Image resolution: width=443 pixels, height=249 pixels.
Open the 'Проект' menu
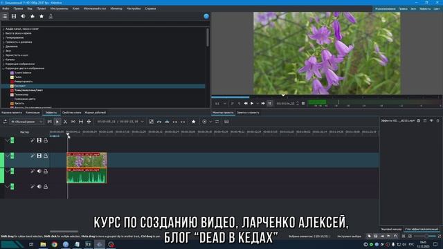pos(41,8)
